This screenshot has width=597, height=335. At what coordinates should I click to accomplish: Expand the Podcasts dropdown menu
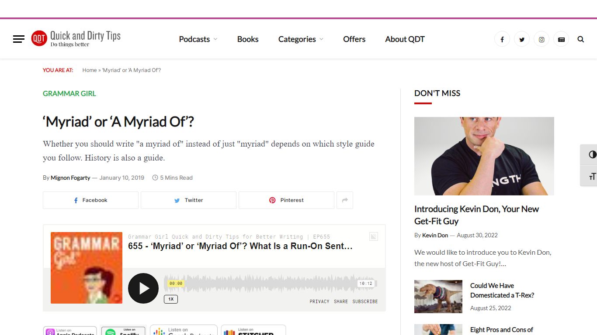click(x=198, y=39)
